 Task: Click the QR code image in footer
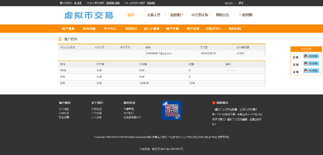click(171, 110)
